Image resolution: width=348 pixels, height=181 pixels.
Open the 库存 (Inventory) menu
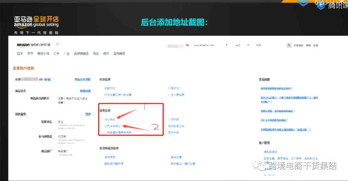click(30, 54)
